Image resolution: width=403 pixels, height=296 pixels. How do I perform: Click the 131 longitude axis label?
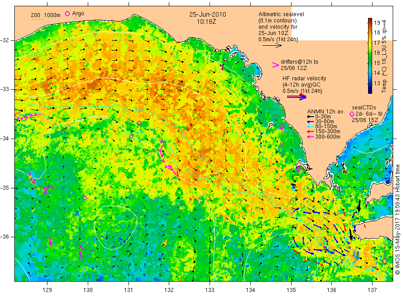point(129,290)
